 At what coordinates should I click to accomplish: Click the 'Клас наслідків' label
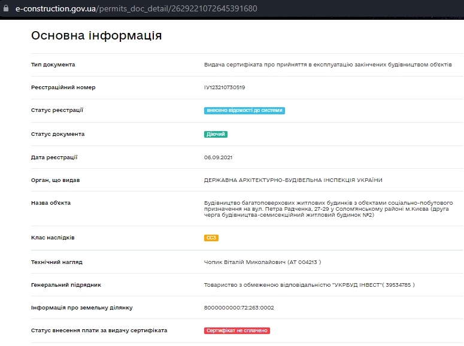tap(53, 238)
